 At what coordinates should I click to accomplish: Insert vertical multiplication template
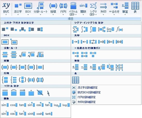pos(93,67)
